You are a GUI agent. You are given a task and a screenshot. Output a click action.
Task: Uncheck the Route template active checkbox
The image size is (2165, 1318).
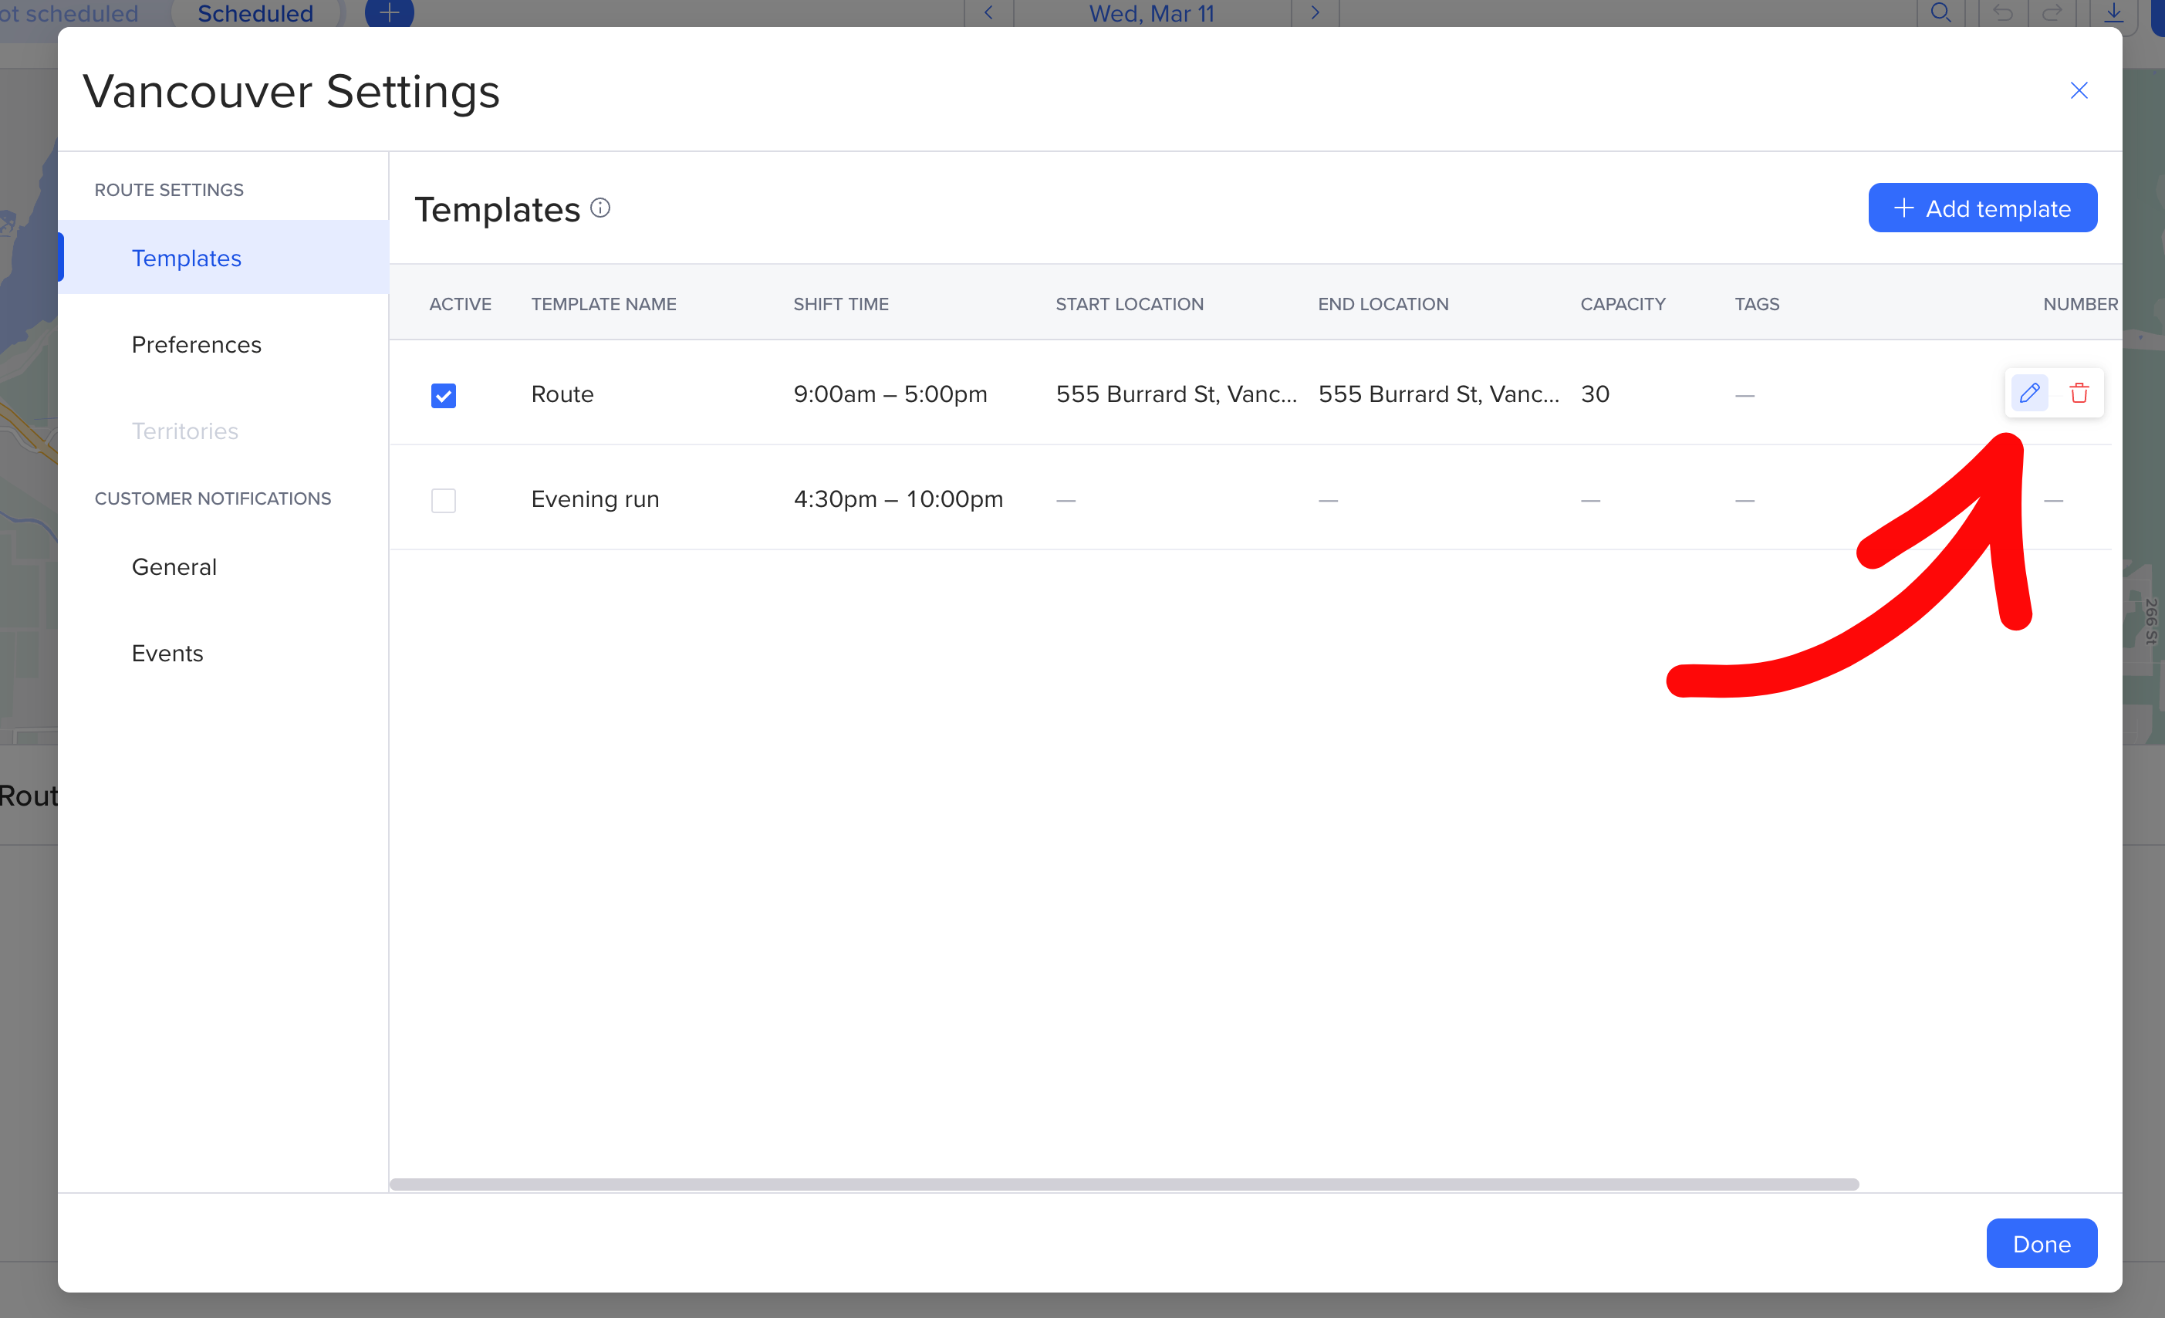[x=444, y=395]
